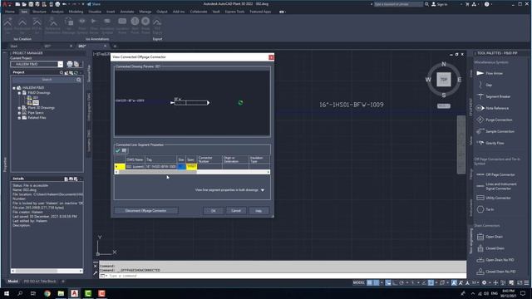This screenshot has width=532, height=299.
Task: Select the Gravity Flow symbol
Action: coord(490,143)
